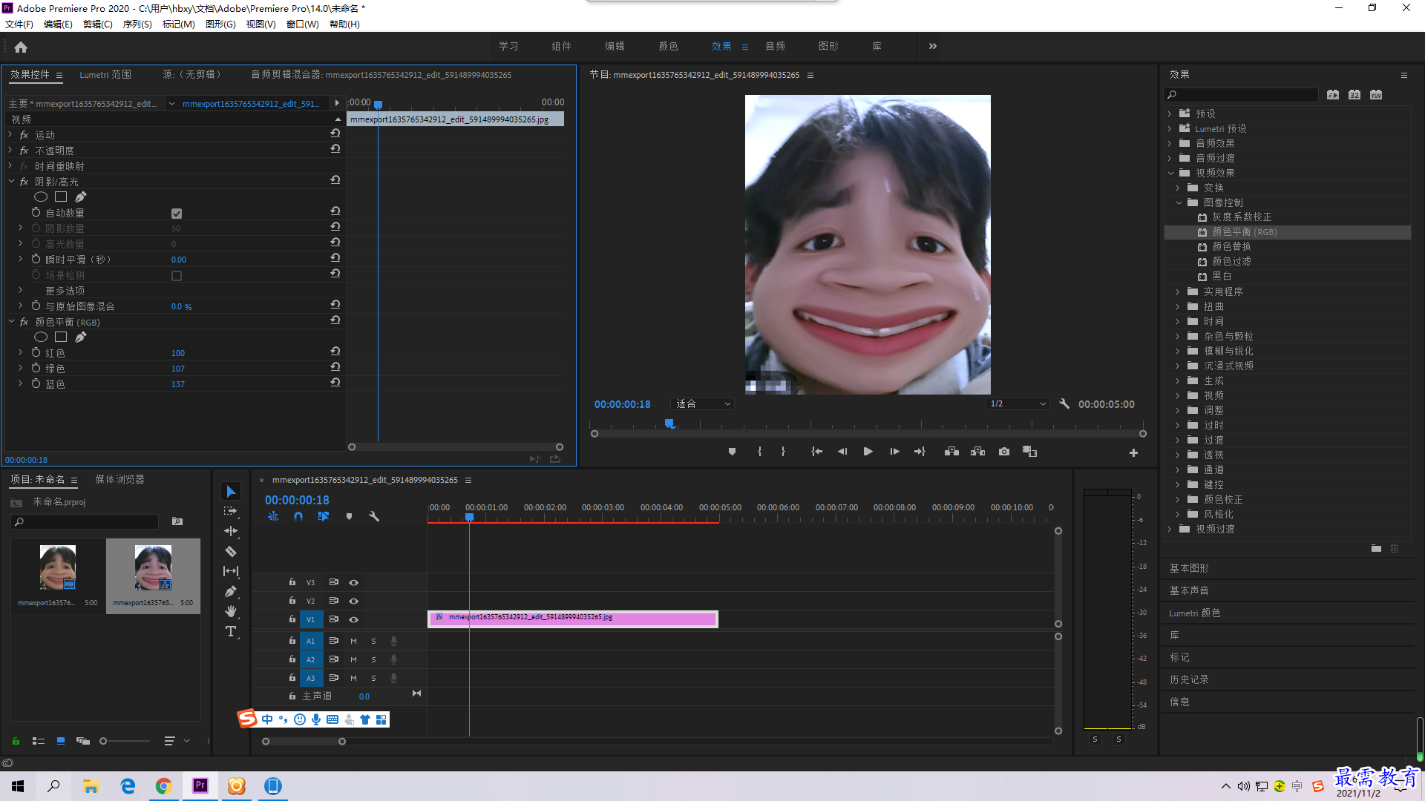
Task: Show more workspaces chevron
Action: [933, 46]
